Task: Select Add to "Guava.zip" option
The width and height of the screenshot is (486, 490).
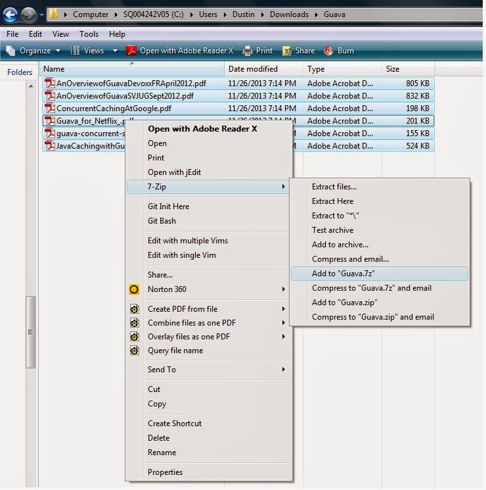Action: (345, 303)
